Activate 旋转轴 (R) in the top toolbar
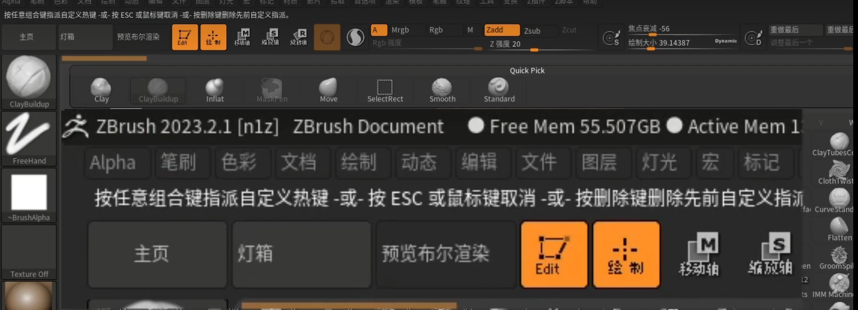This screenshot has width=858, height=310. (x=298, y=37)
